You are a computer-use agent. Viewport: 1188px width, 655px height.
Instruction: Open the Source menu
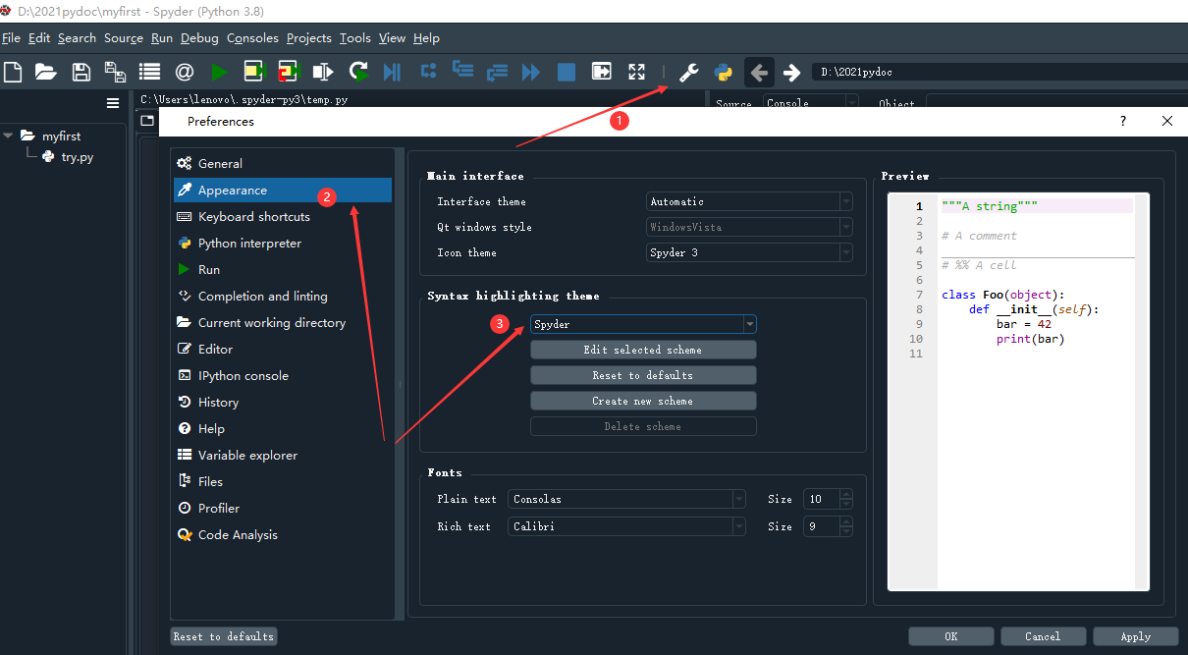point(124,38)
